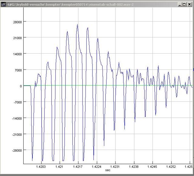Click the 1.4224 time axis label
This screenshot has height=176, width=194.
[96, 167]
